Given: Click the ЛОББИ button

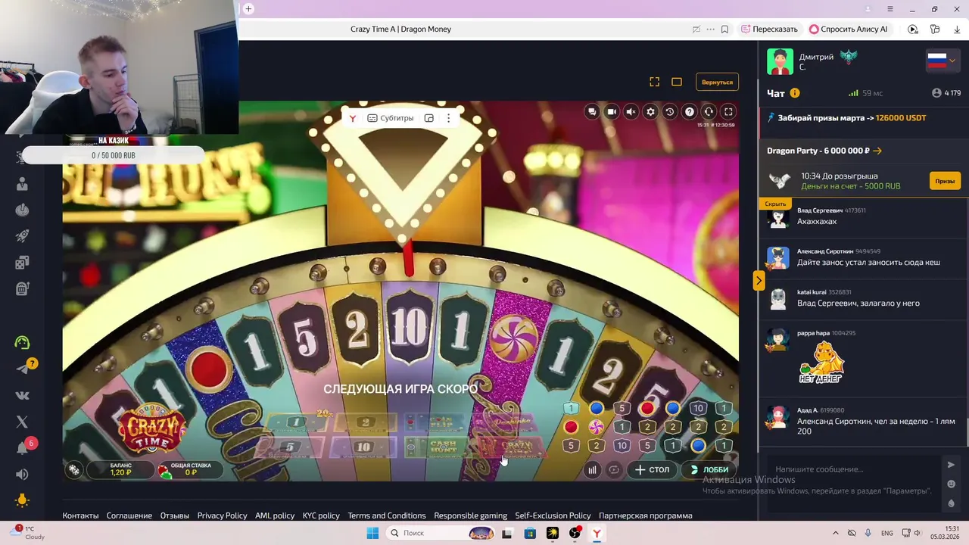Looking at the screenshot, I should (x=709, y=469).
